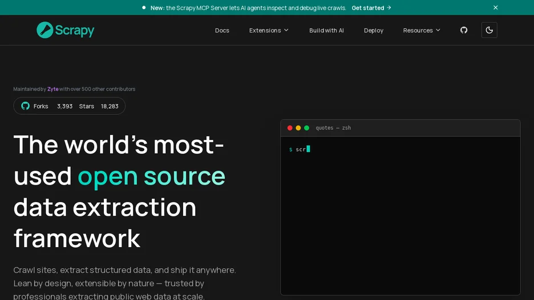The height and width of the screenshot is (300, 534).
Task: Open the GitHub icon in navbar
Action: click(x=463, y=30)
